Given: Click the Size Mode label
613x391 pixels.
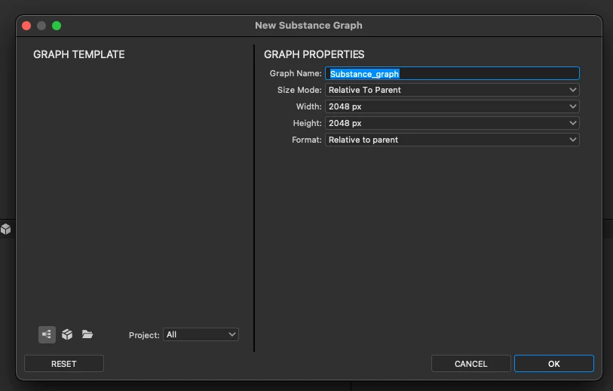Looking at the screenshot, I should click(299, 90).
